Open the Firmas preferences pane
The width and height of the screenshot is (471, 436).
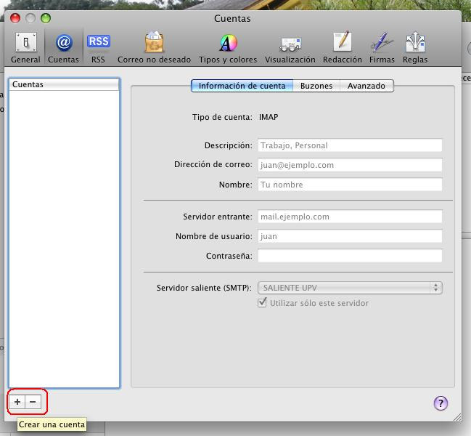[382, 47]
